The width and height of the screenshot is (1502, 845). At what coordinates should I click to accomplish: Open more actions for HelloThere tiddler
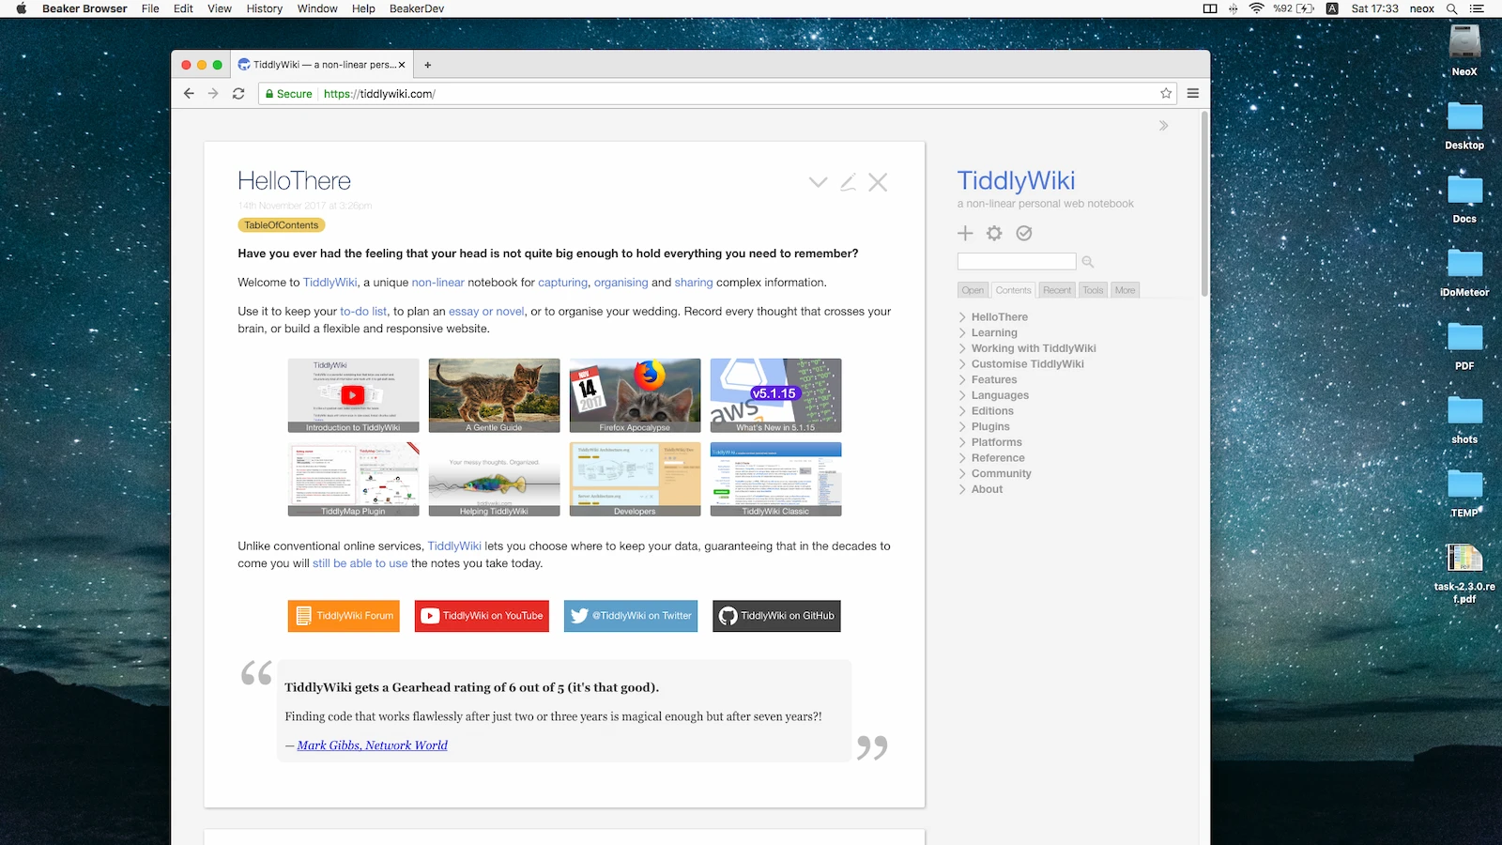point(819,182)
